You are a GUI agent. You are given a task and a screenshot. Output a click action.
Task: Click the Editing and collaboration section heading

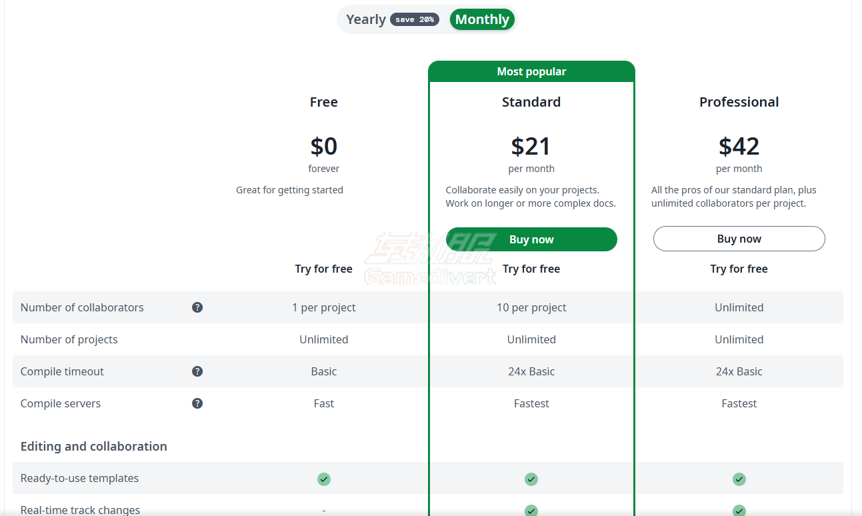pyautogui.click(x=94, y=446)
